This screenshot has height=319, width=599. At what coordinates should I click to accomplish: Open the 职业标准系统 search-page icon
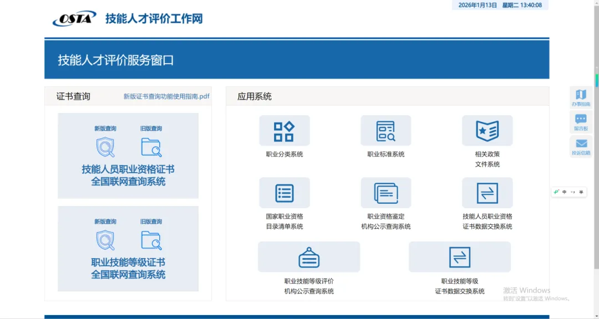coord(386,131)
